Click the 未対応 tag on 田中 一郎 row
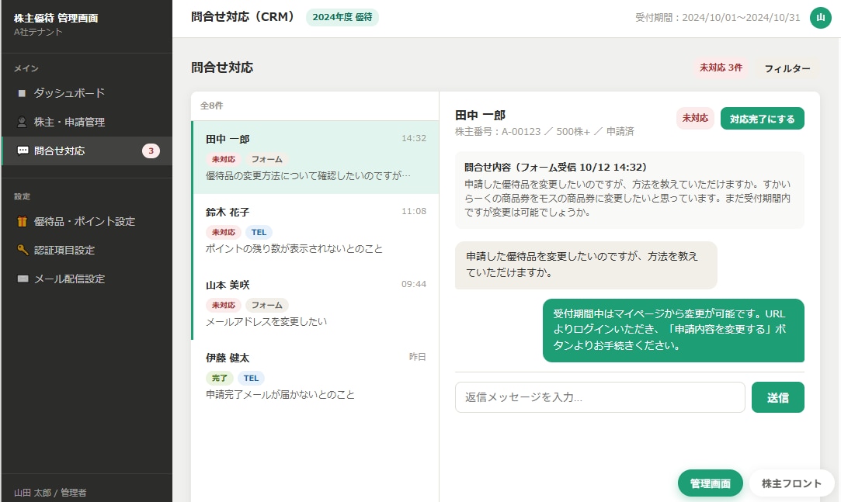 click(x=223, y=160)
